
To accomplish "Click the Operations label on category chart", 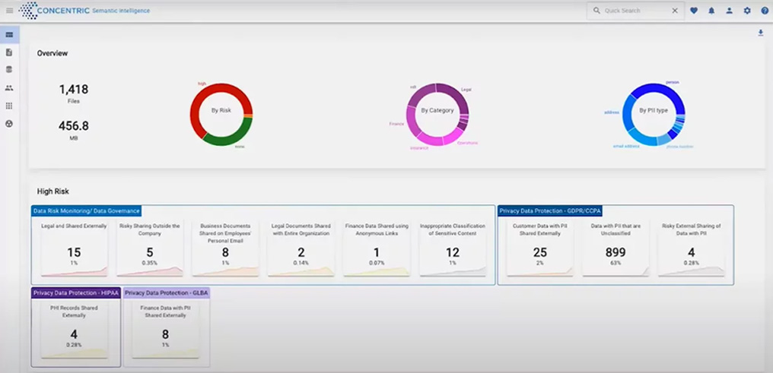I will 467,143.
